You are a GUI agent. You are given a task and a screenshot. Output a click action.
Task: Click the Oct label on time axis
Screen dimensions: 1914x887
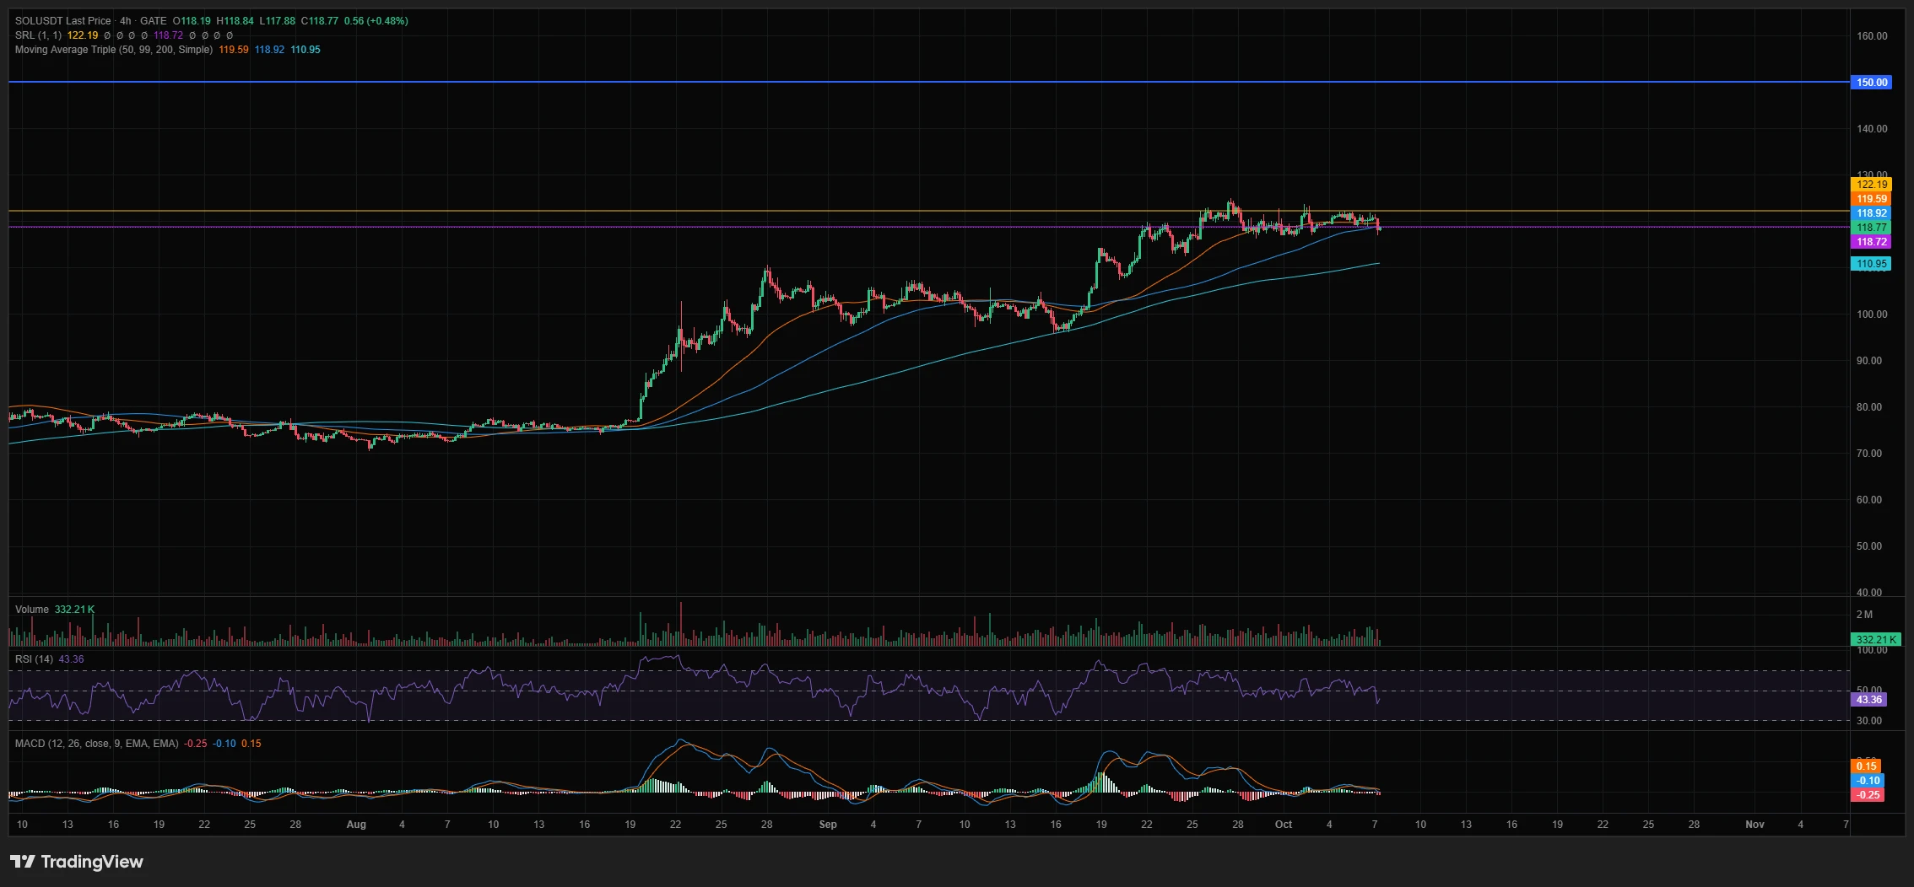[x=1284, y=825]
